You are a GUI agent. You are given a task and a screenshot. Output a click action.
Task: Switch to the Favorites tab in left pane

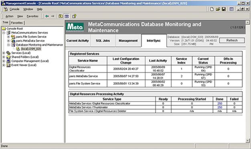click(x=17, y=23)
